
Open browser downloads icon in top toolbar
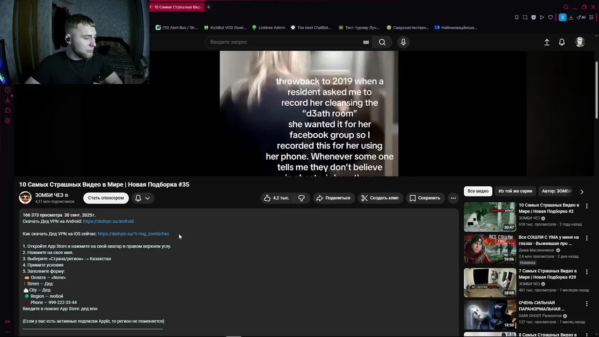(571, 17)
